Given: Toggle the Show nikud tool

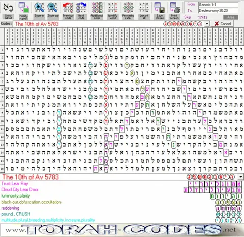Looking at the screenshot, I should [8, 11].
